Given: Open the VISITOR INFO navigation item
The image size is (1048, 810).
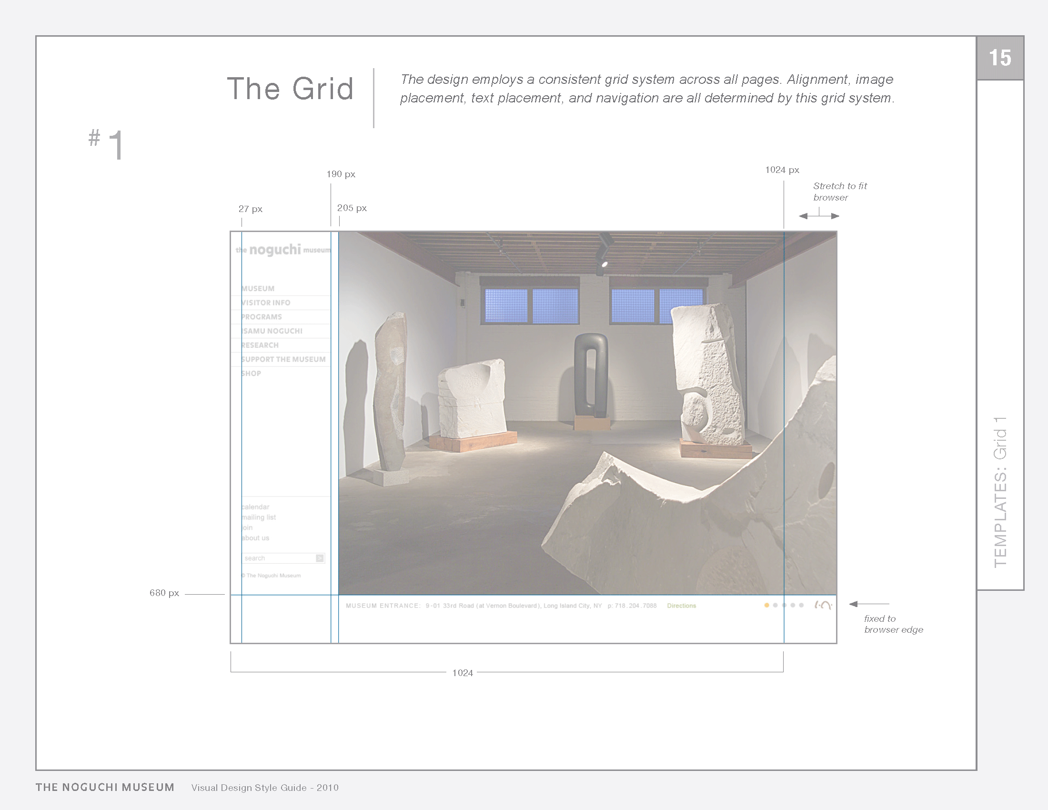Looking at the screenshot, I should pyautogui.click(x=266, y=303).
